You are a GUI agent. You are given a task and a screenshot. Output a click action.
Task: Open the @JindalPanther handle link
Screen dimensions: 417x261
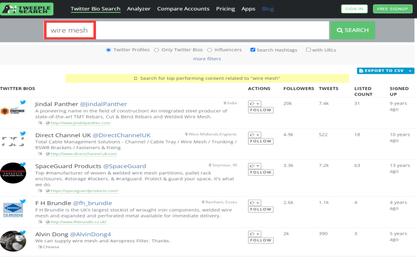pyautogui.click(x=104, y=104)
